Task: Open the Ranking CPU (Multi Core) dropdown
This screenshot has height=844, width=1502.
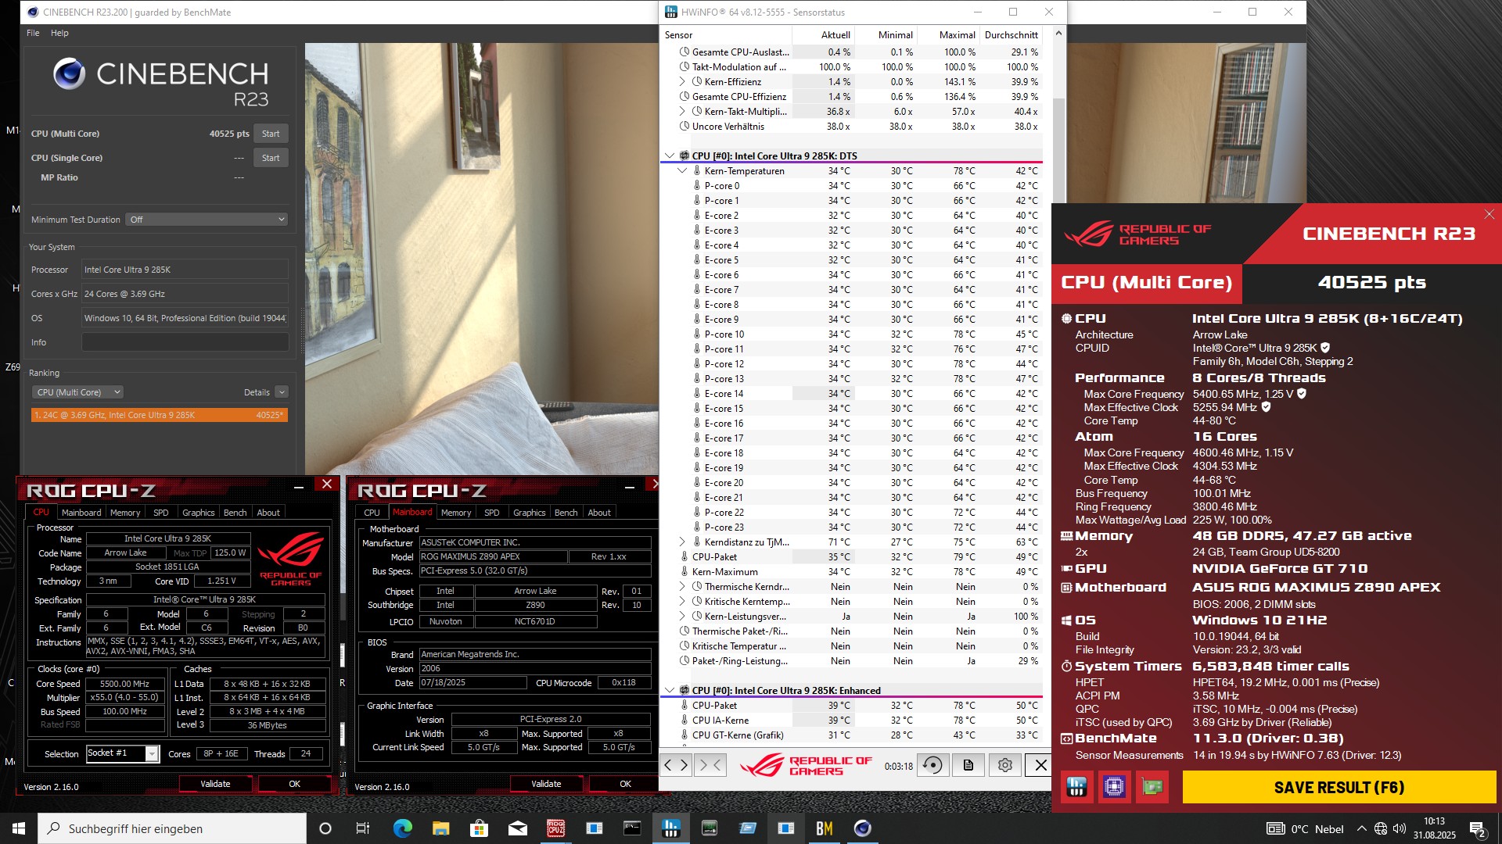Action: pyautogui.click(x=78, y=392)
